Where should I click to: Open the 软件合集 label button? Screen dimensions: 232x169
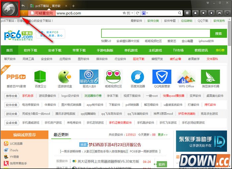pyautogui.click(x=12, y=105)
